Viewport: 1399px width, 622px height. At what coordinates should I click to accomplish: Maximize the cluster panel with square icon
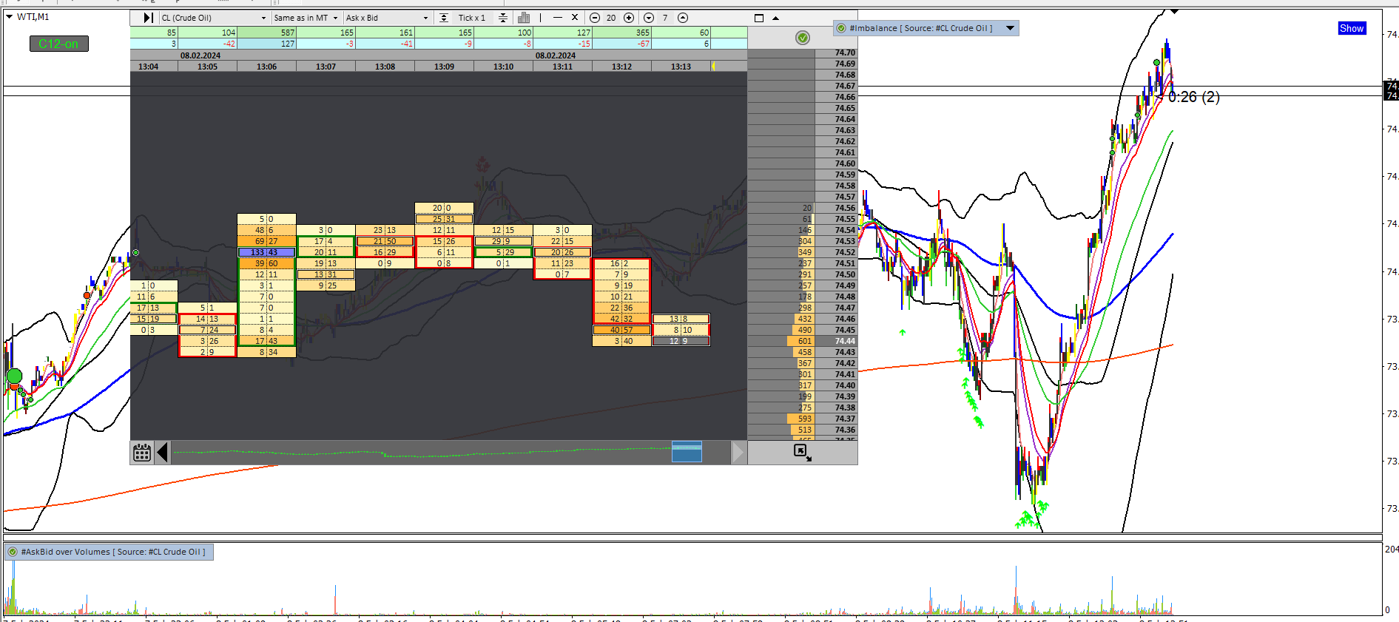(x=759, y=18)
